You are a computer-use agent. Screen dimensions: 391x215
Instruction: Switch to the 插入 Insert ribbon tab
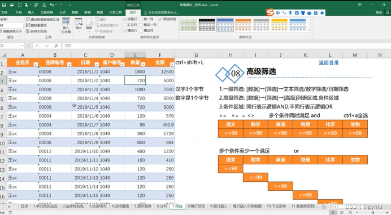pyautogui.click(x=31, y=12)
